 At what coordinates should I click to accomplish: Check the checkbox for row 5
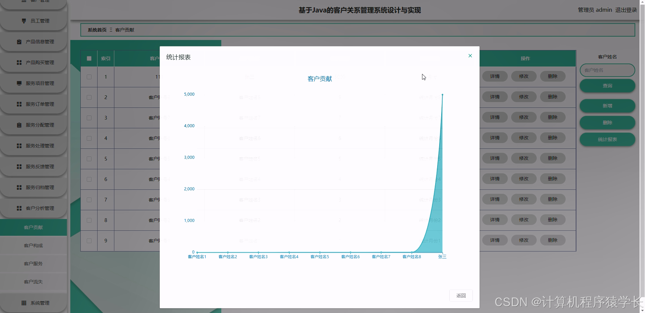(x=89, y=159)
